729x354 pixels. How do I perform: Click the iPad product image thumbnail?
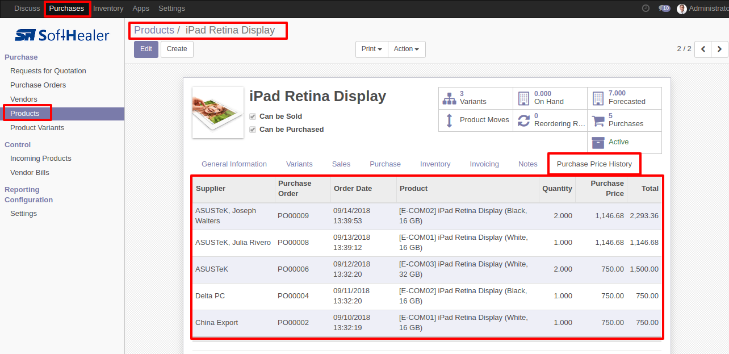point(218,113)
